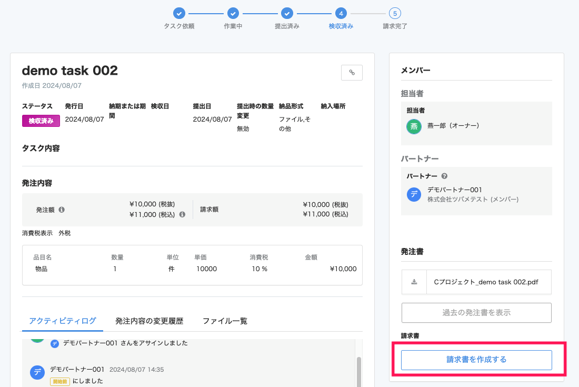This screenshot has height=387, width=579.
Task: Click the 作業中 completed step circle
Action: click(233, 13)
